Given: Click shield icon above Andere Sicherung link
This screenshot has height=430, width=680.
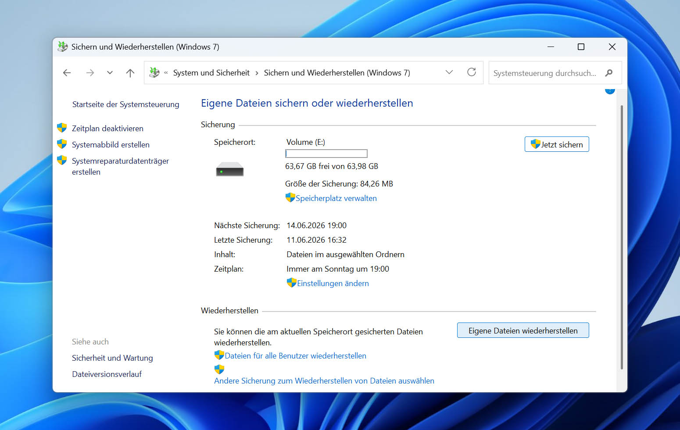Looking at the screenshot, I should (219, 369).
